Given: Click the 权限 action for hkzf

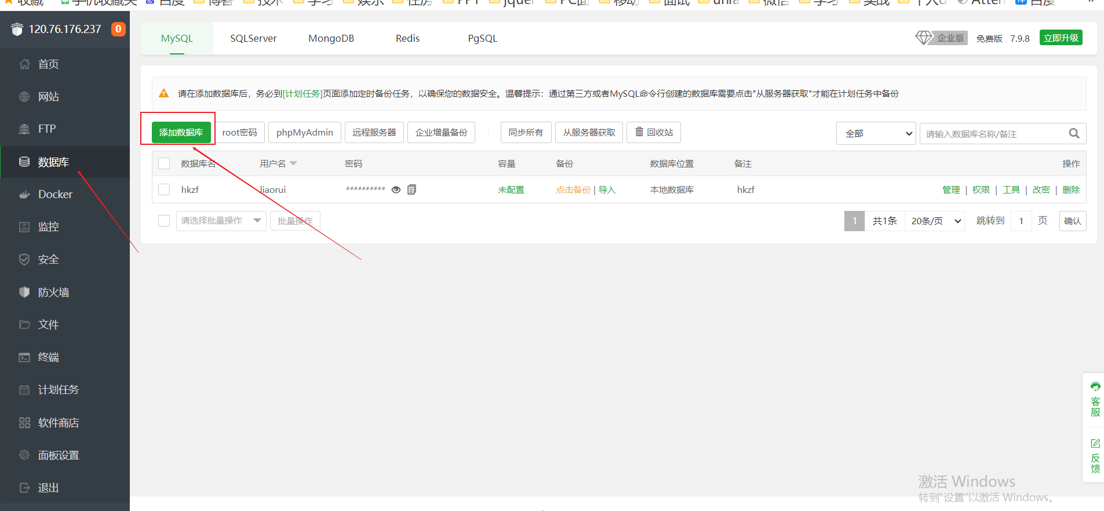Looking at the screenshot, I should [x=981, y=189].
